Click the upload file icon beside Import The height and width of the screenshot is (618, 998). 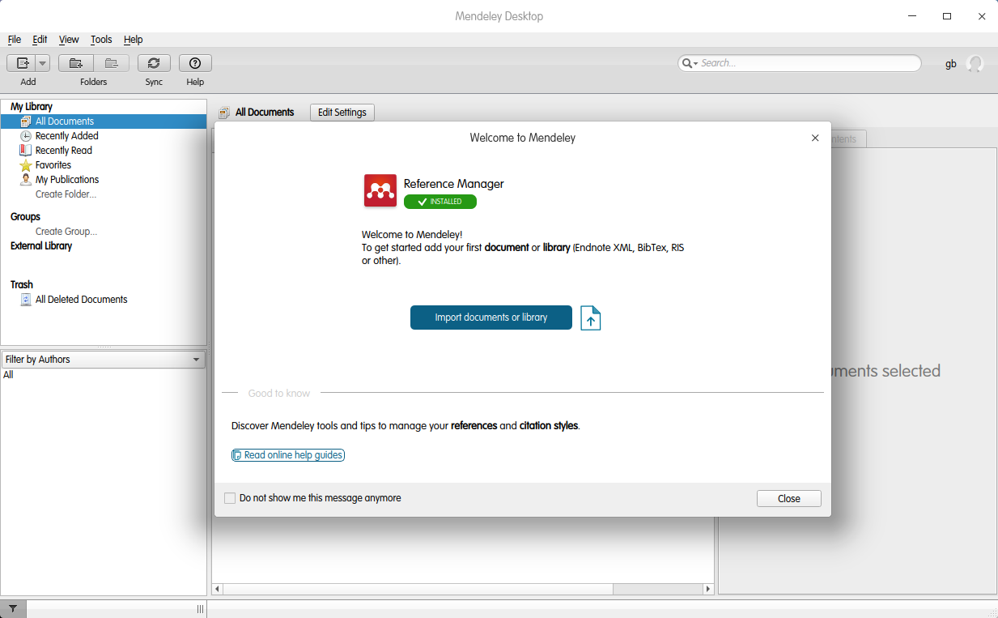pyautogui.click(x=591, y=318)
